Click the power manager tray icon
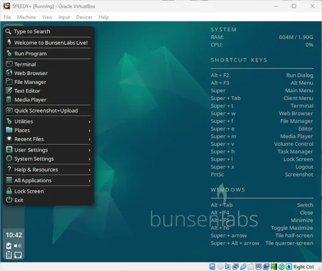Image resolution: width=322 pixels, height=271 pixels. (x=9, y=246)
